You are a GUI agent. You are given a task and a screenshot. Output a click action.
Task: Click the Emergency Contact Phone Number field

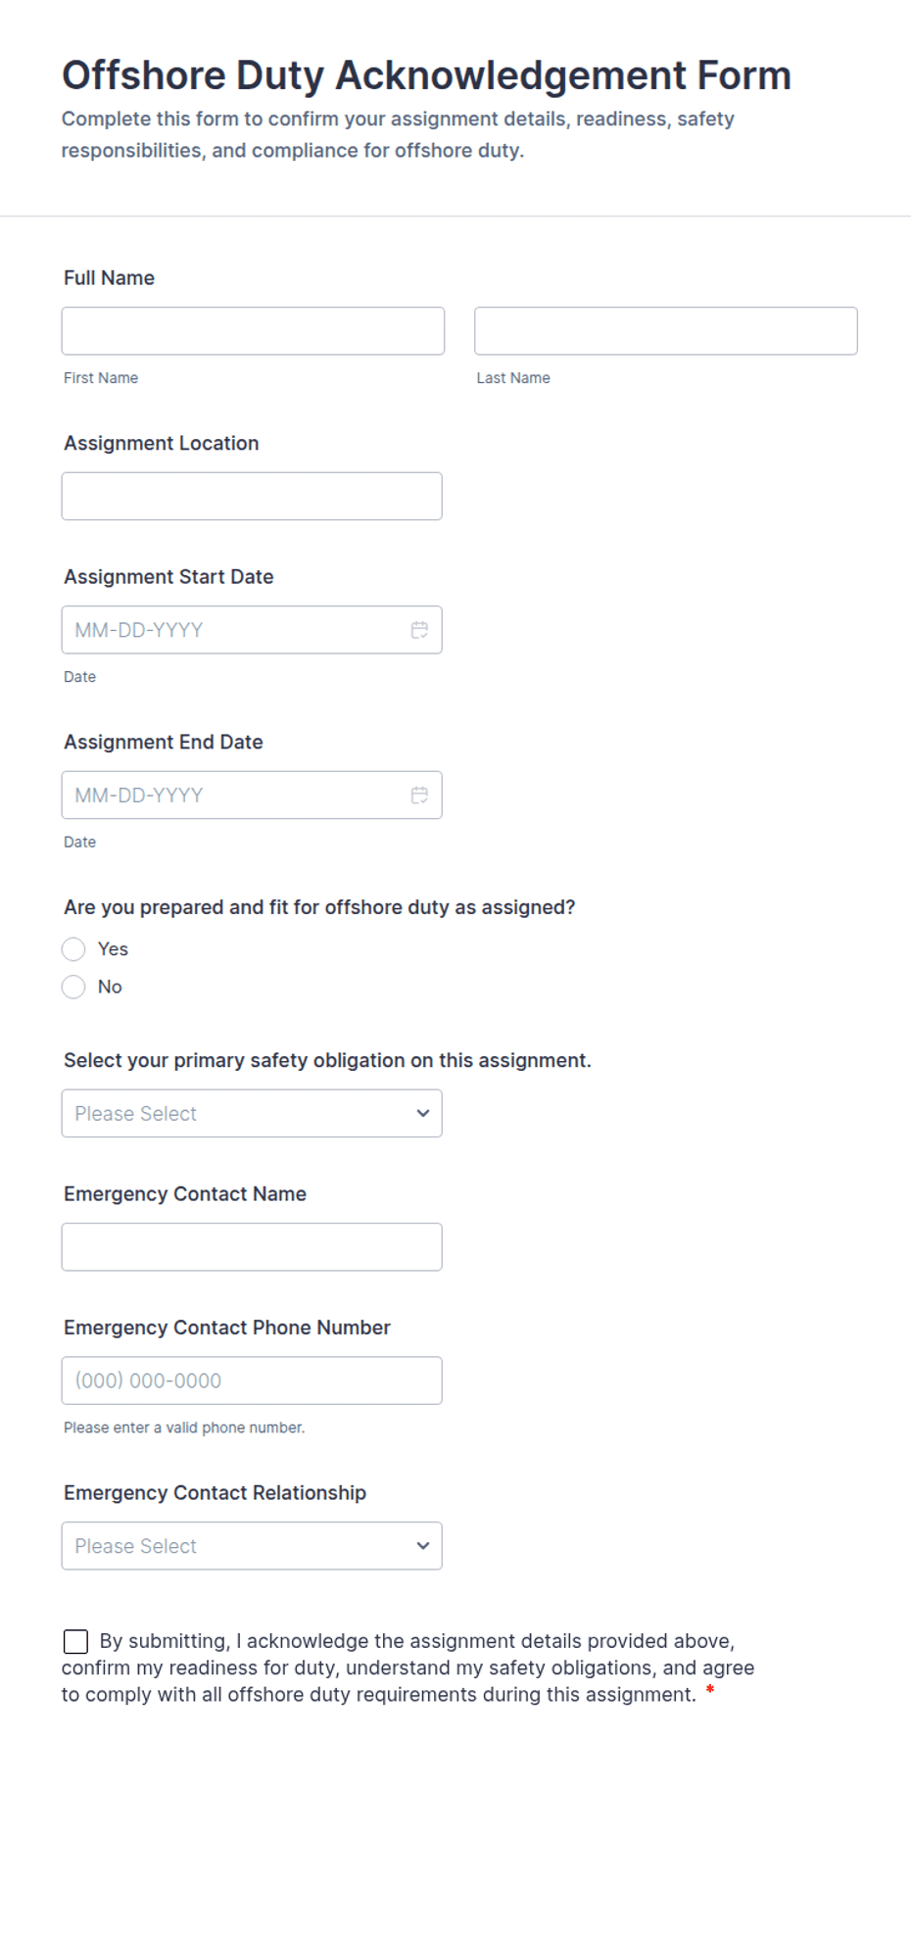point(252,1380)
